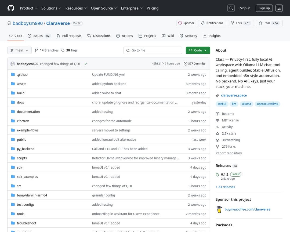
Task: Switch to the Projects tab
Action: [x=147, y=36]
